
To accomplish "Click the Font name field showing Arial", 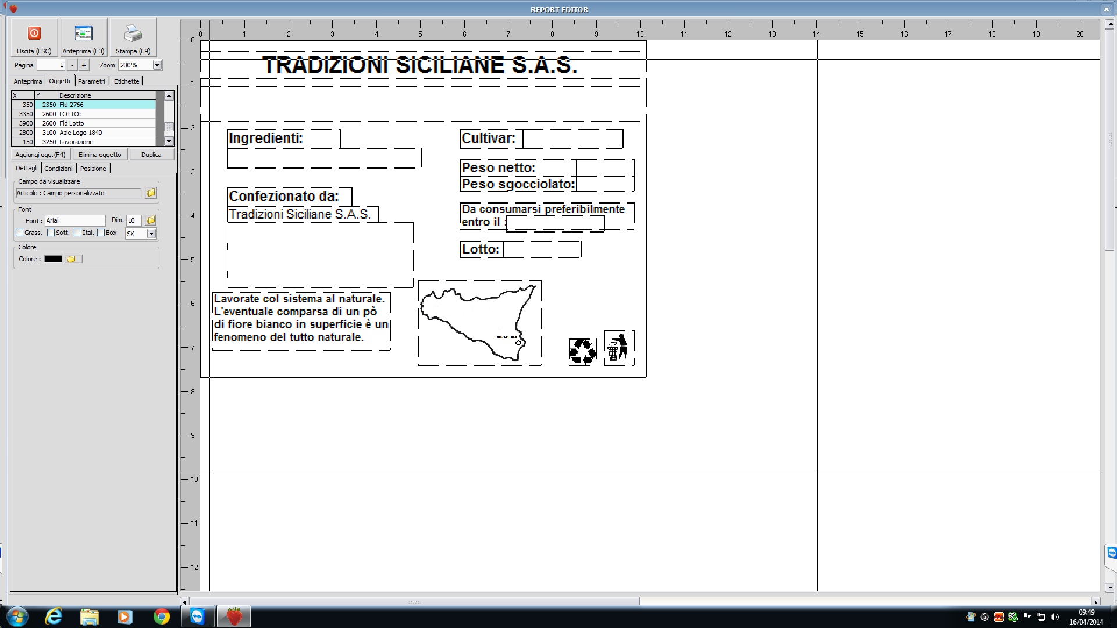I will click(76, 220).
